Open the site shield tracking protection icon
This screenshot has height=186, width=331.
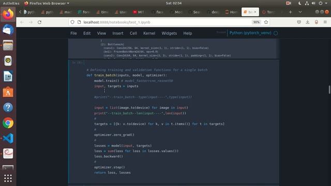[72, 22]
